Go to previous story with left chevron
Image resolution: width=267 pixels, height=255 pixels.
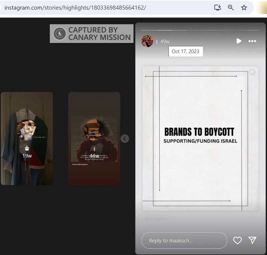[125, 139]
